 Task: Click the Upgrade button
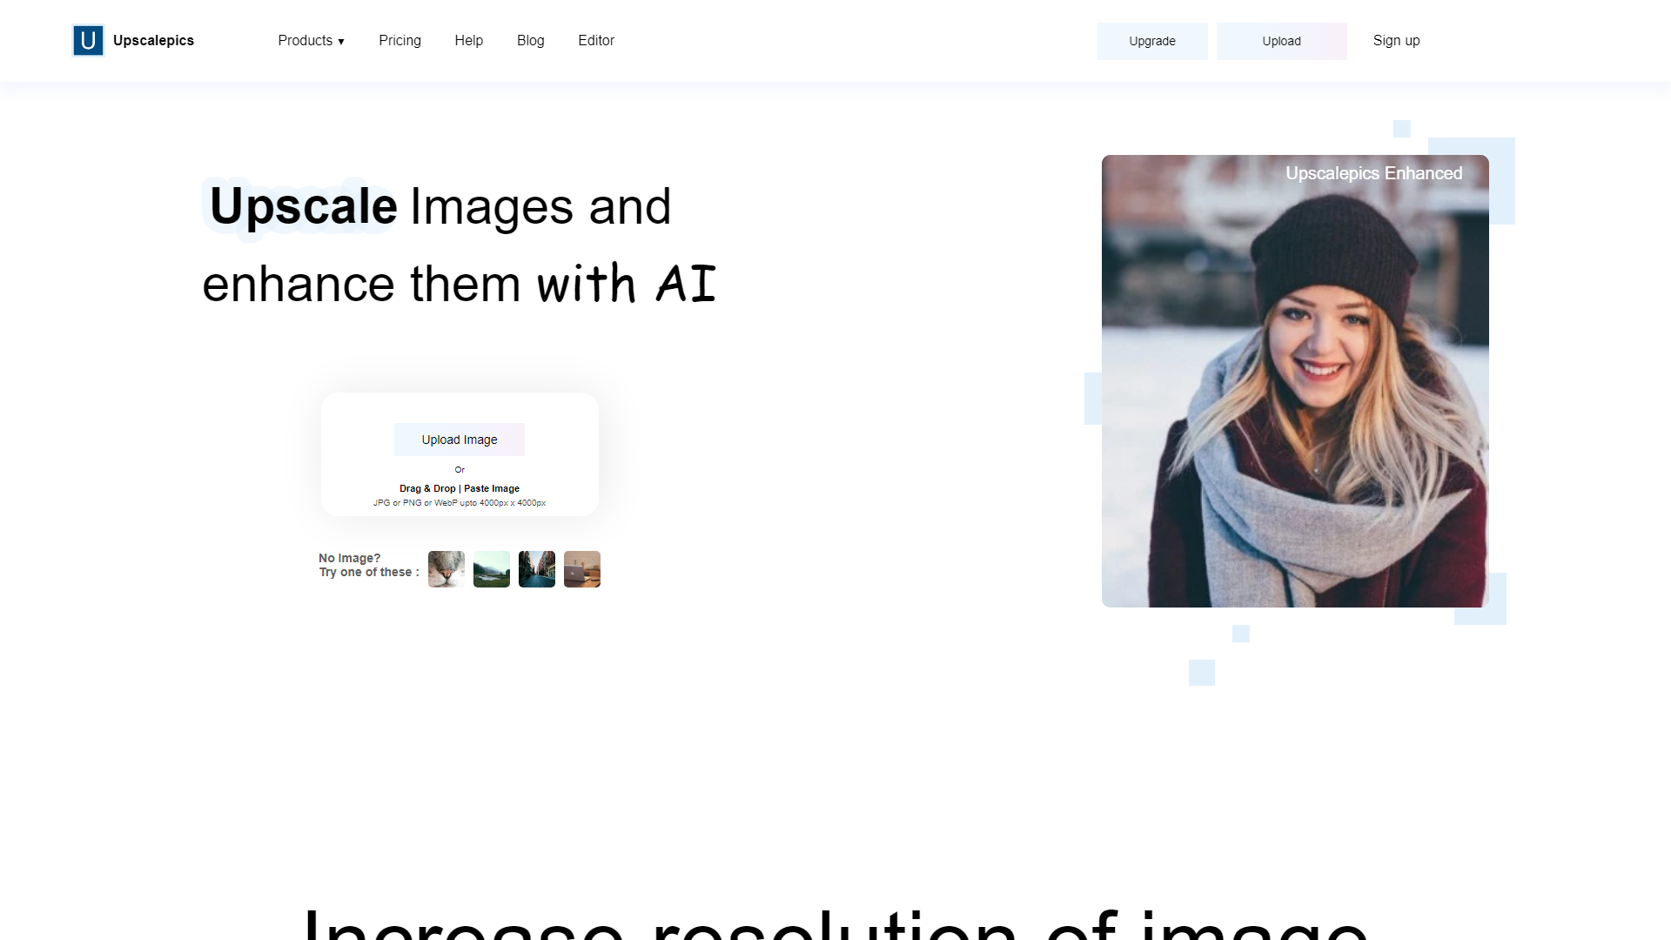1151,41
